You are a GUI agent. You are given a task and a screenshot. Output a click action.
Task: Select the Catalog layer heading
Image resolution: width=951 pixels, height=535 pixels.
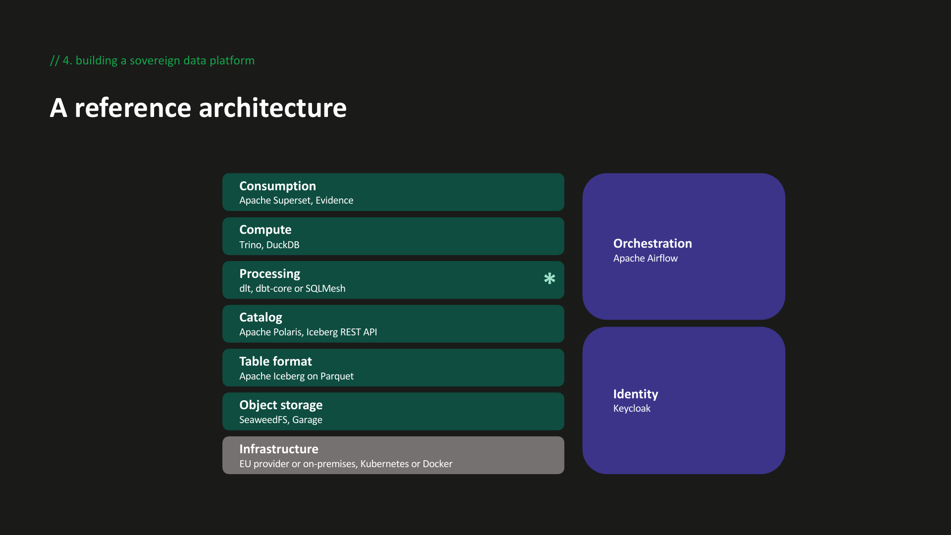[x=261, y=318]
